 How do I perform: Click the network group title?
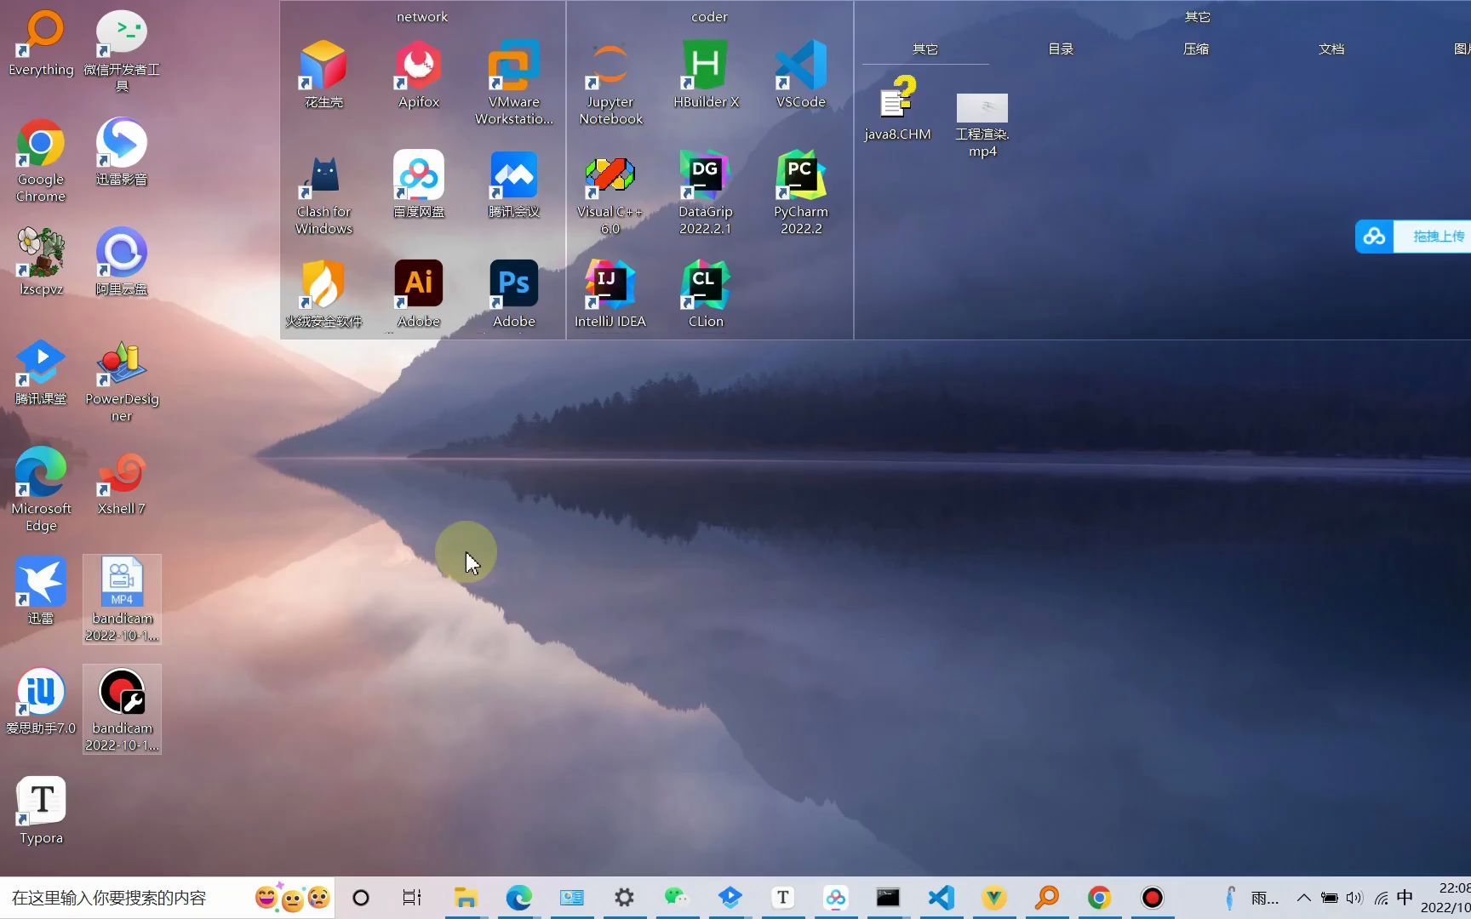(x=422, y=16)
